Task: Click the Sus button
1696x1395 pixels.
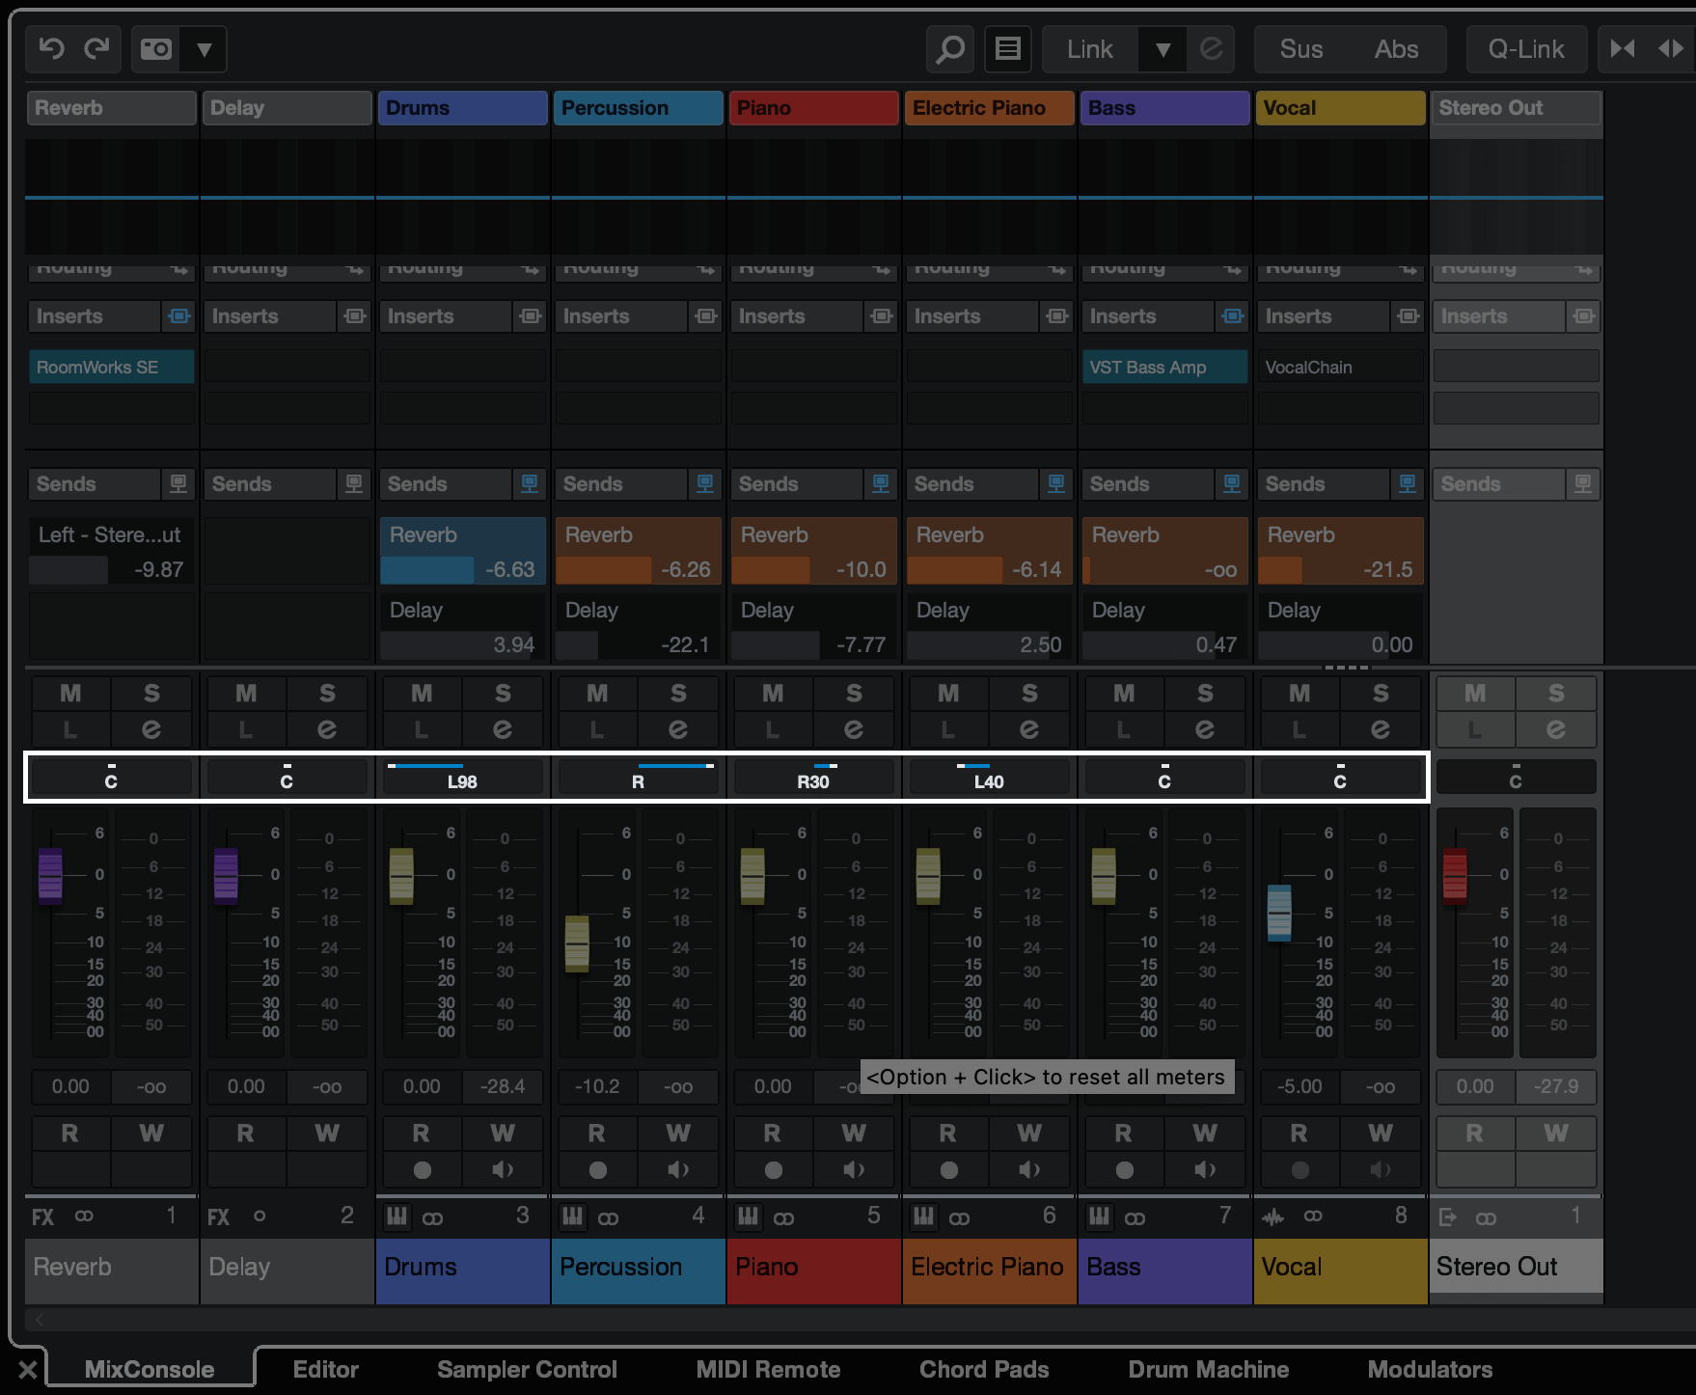Action: (1301, 48)
